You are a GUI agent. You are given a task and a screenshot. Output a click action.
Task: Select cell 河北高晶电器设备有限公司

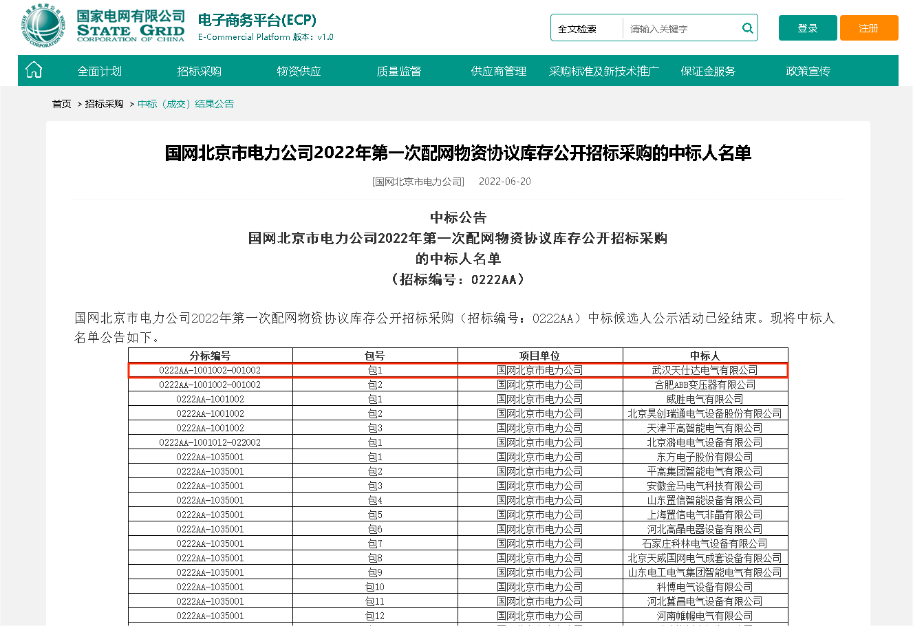pos(705,529)
